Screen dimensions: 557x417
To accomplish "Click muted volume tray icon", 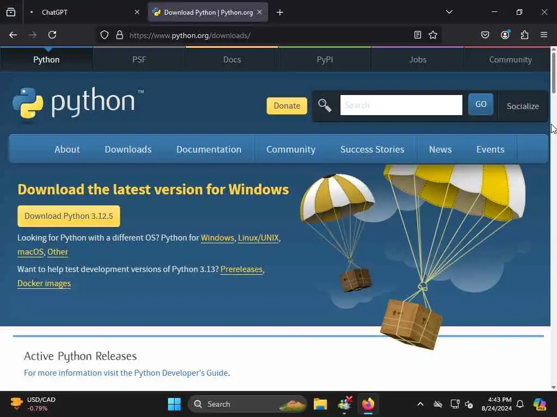I will point(469,404).
